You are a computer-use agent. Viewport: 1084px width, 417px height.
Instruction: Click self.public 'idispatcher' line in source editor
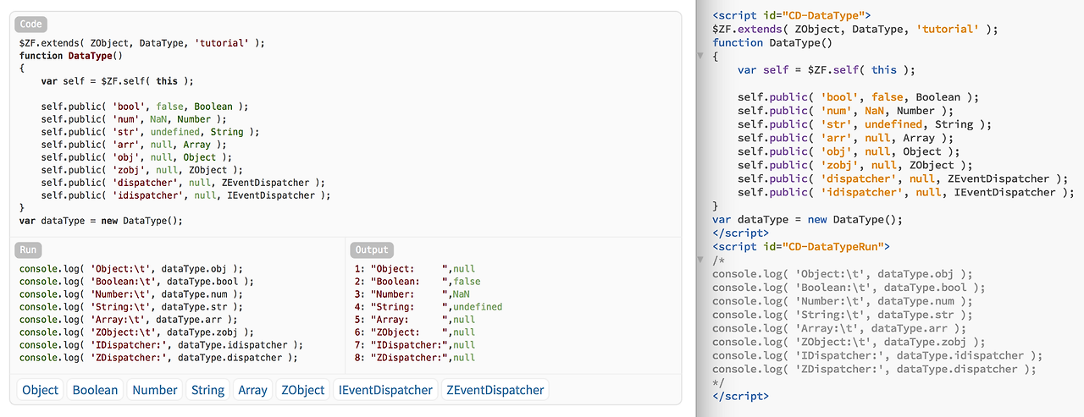point(906,192)
